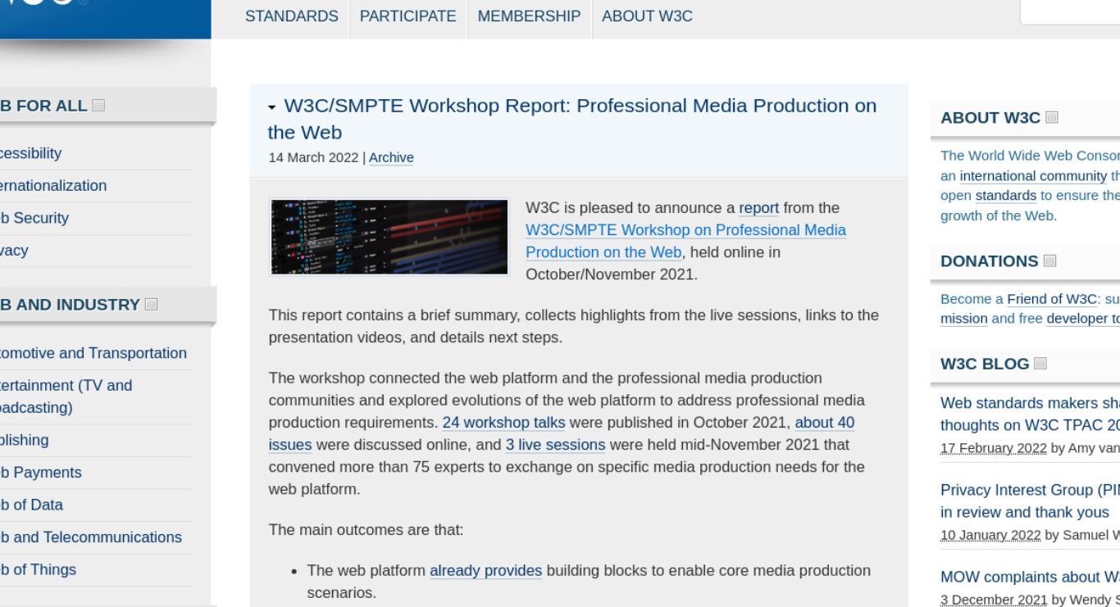The image size is (1120, 607).
Task: Open the Standards menu
Action: pyautogui.click(x=291, y=16)
